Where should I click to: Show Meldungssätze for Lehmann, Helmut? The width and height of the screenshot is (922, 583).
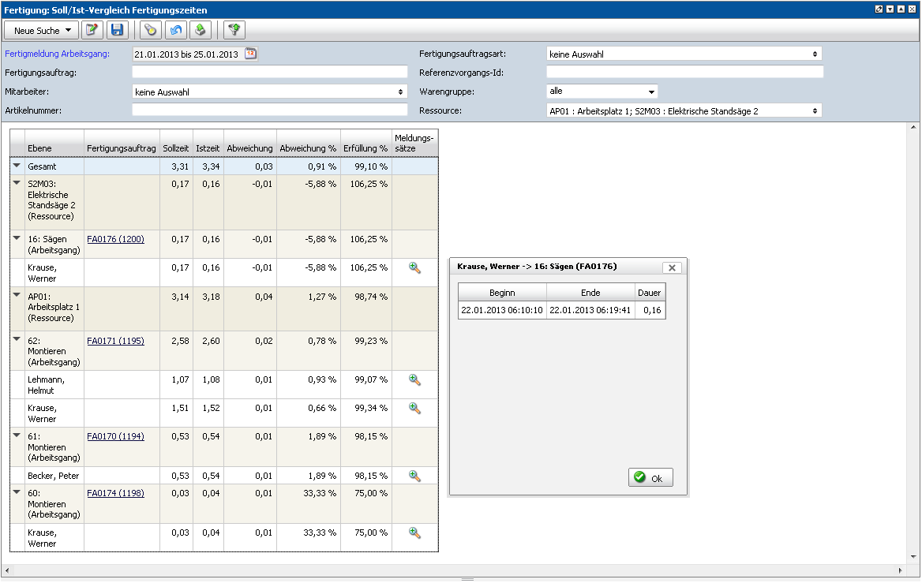pos(414,379)
